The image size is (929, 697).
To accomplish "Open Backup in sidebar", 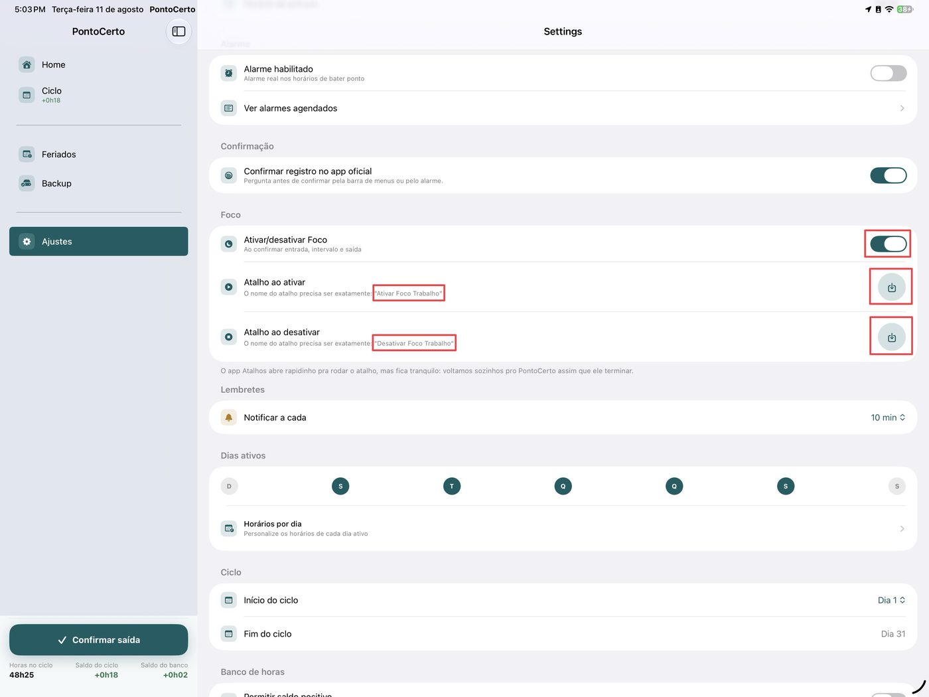I will (98, 183).
